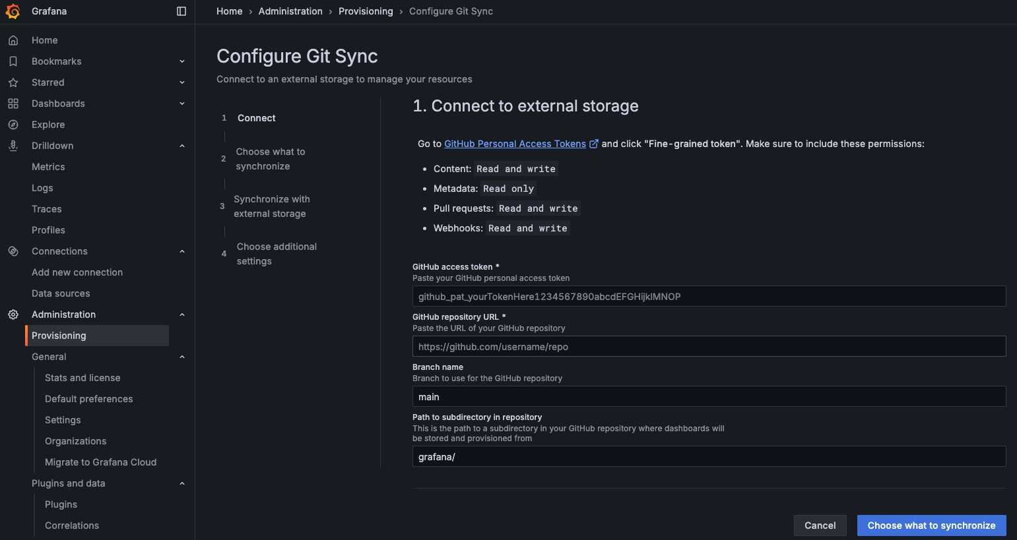Click the Bookmarks icon in sidebar
Screen dimensions: 1017x540
[x=13, y=61]
